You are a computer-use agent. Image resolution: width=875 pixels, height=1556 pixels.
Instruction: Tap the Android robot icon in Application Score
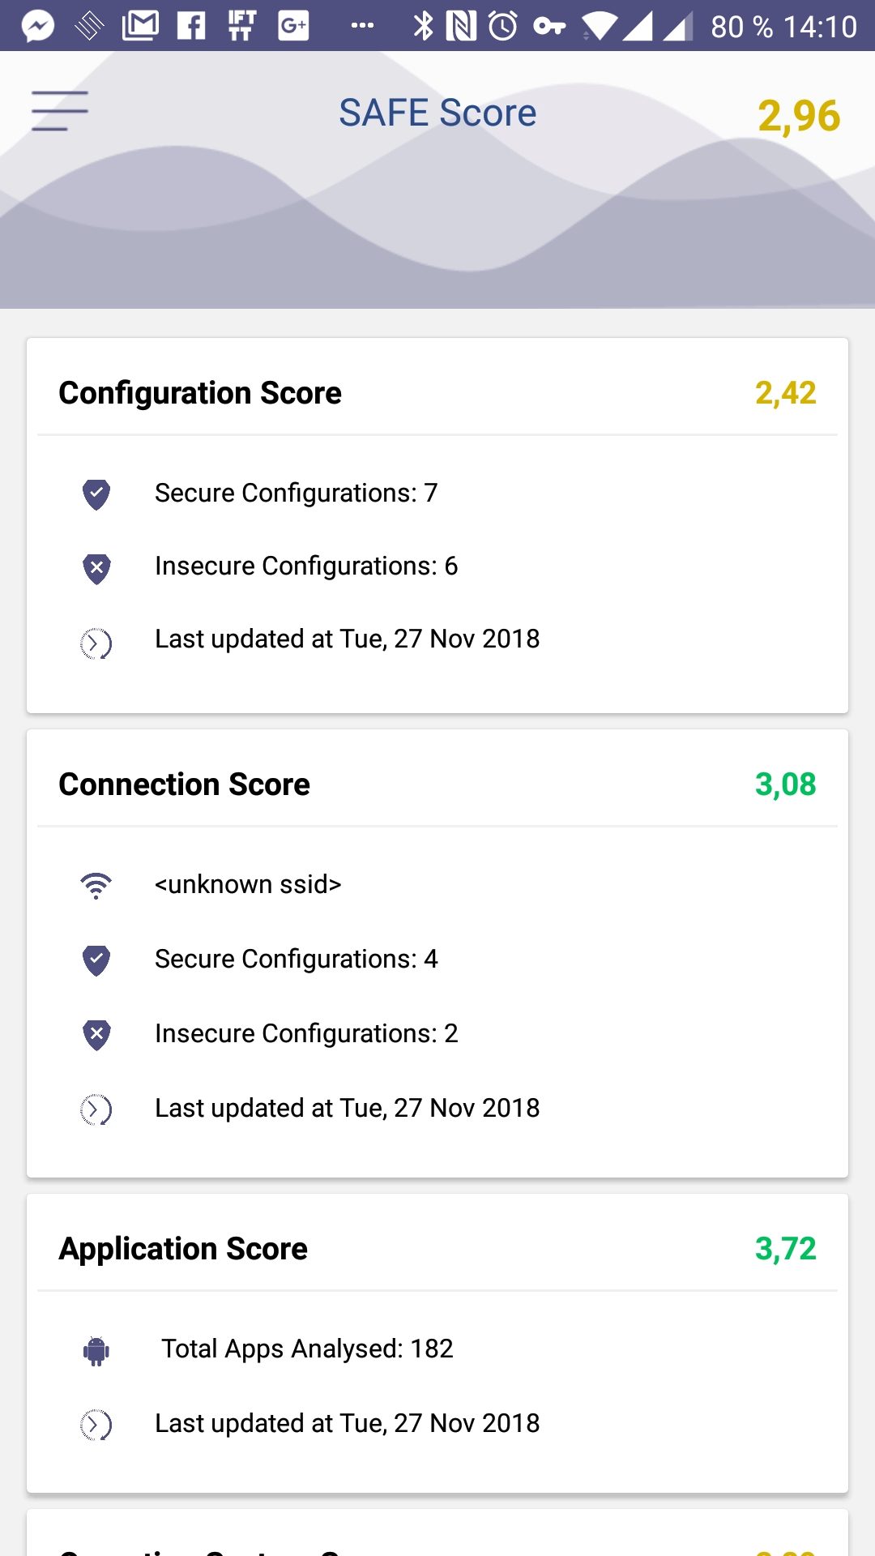point(96,1350)
